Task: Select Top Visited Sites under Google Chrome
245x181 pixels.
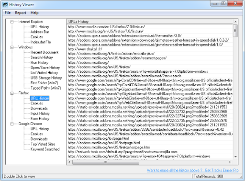Action: click(43, 144)
